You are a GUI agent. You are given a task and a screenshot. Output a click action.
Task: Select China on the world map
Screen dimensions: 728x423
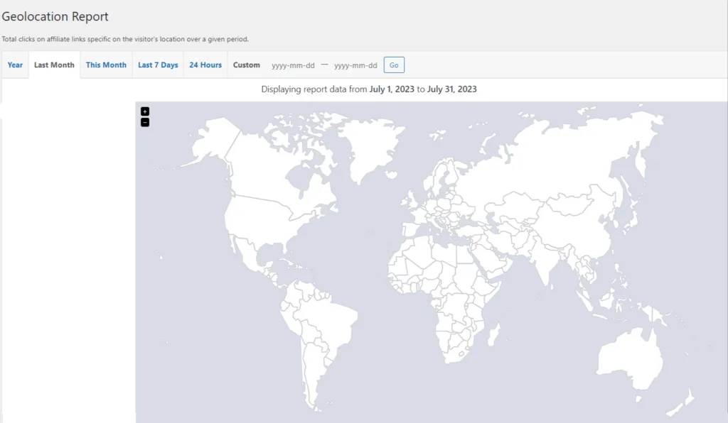(576, 227)
